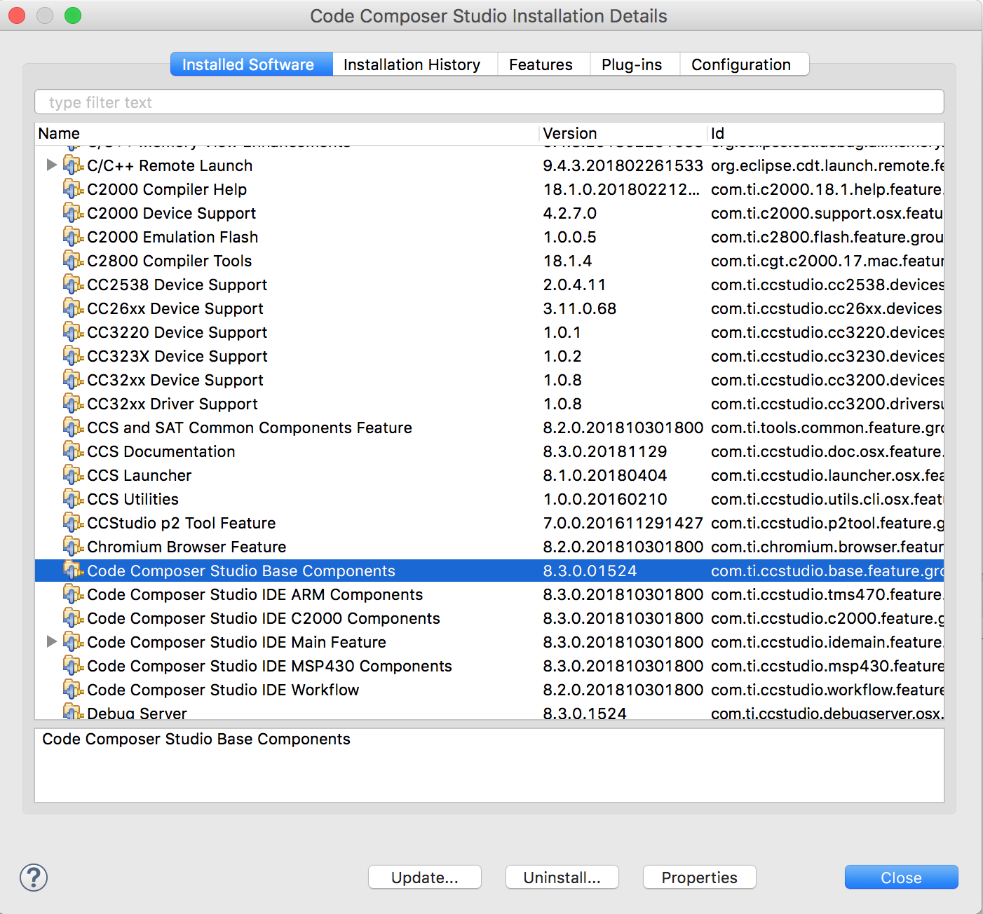Click the Id com.ti.ccstudio.msp430.feature cell
The height and width of the screenshot is (914, 983).
[827, 666]
